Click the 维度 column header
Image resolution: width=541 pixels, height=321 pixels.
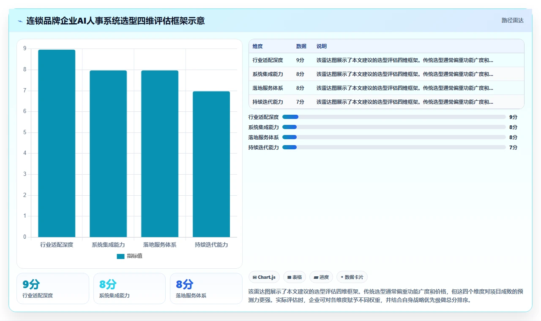[x=258, y=46]
